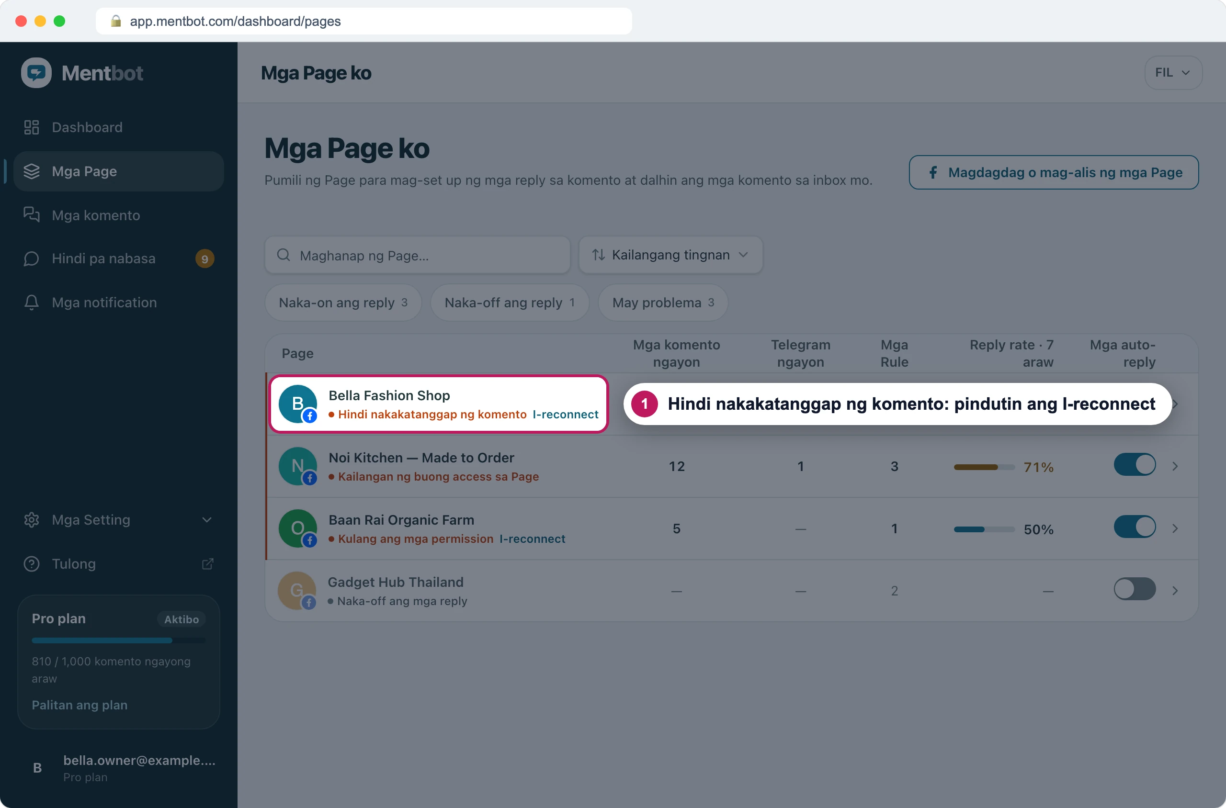Click the Mga komento chat icon
Screen dimensions: 1226x808
(32, 215)
